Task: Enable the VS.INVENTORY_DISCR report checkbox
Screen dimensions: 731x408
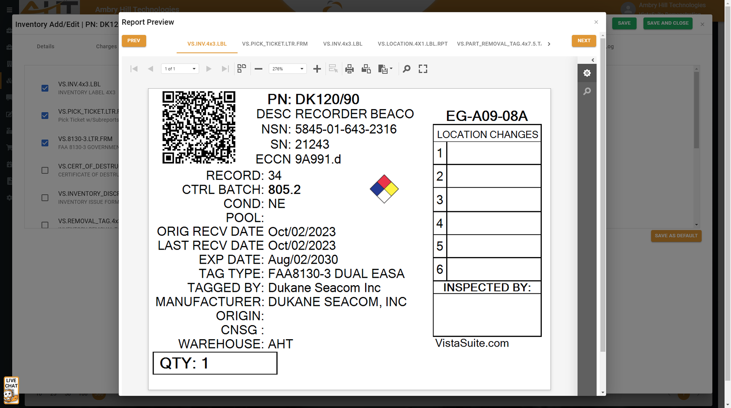Action: [x=45, y=198]
